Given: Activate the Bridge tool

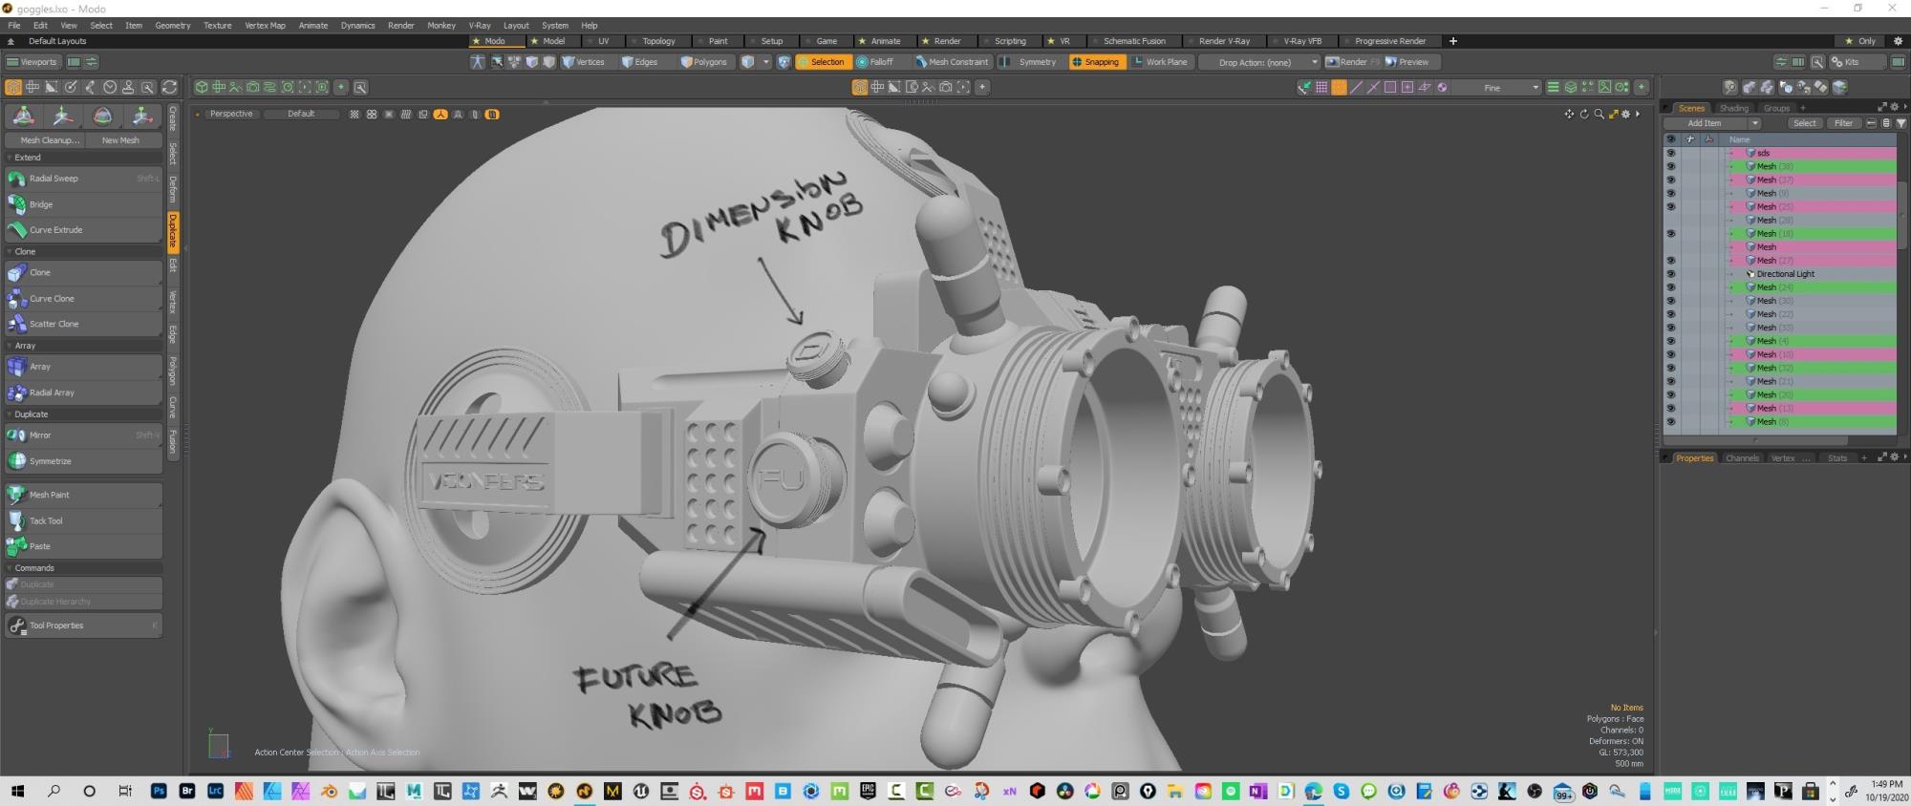Looking at the screenshot, I should (83, 204).
